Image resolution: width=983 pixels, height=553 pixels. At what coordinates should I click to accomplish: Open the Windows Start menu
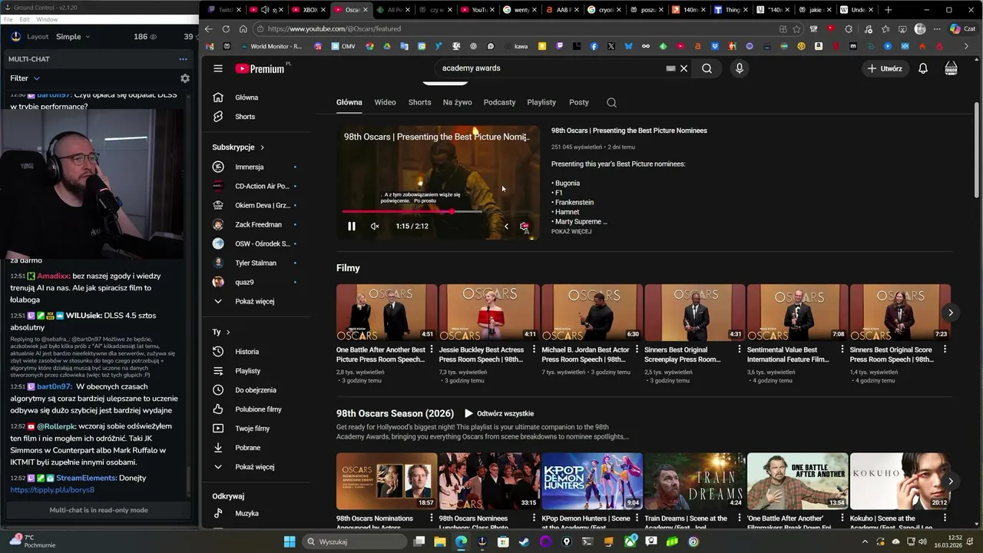(290, 541)
